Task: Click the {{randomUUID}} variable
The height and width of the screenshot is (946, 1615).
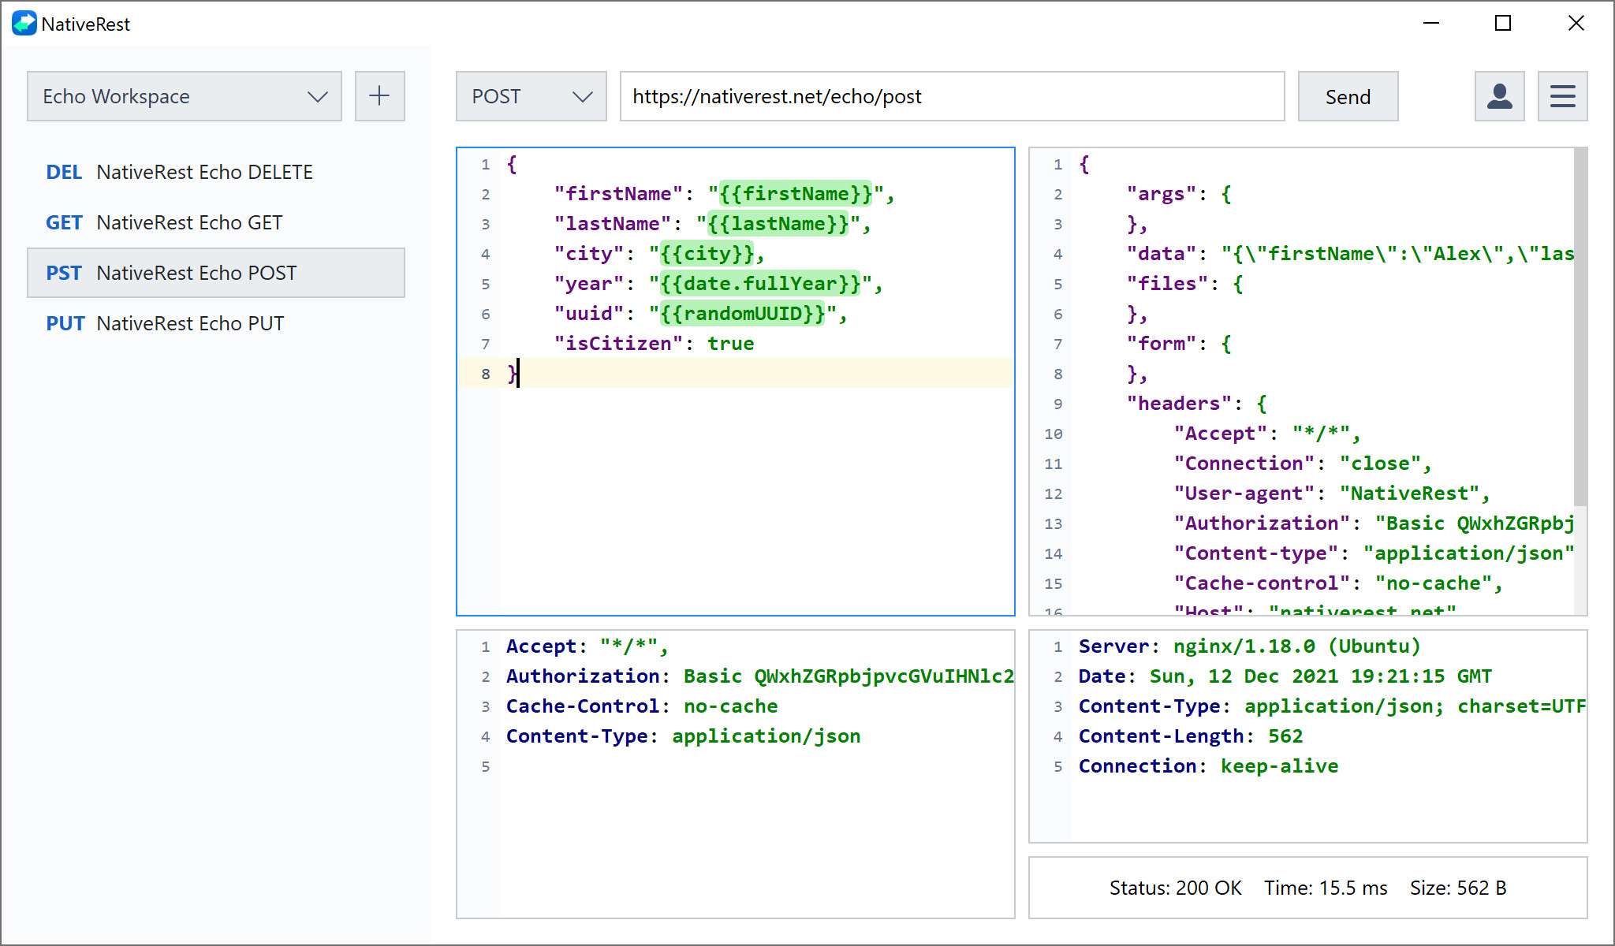Action: (x=743, y=314)
